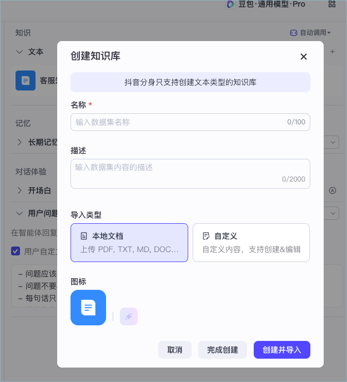347x382 pixels.
Task: Close the 创建知识库 dialog
Action: tap(303, 57)
